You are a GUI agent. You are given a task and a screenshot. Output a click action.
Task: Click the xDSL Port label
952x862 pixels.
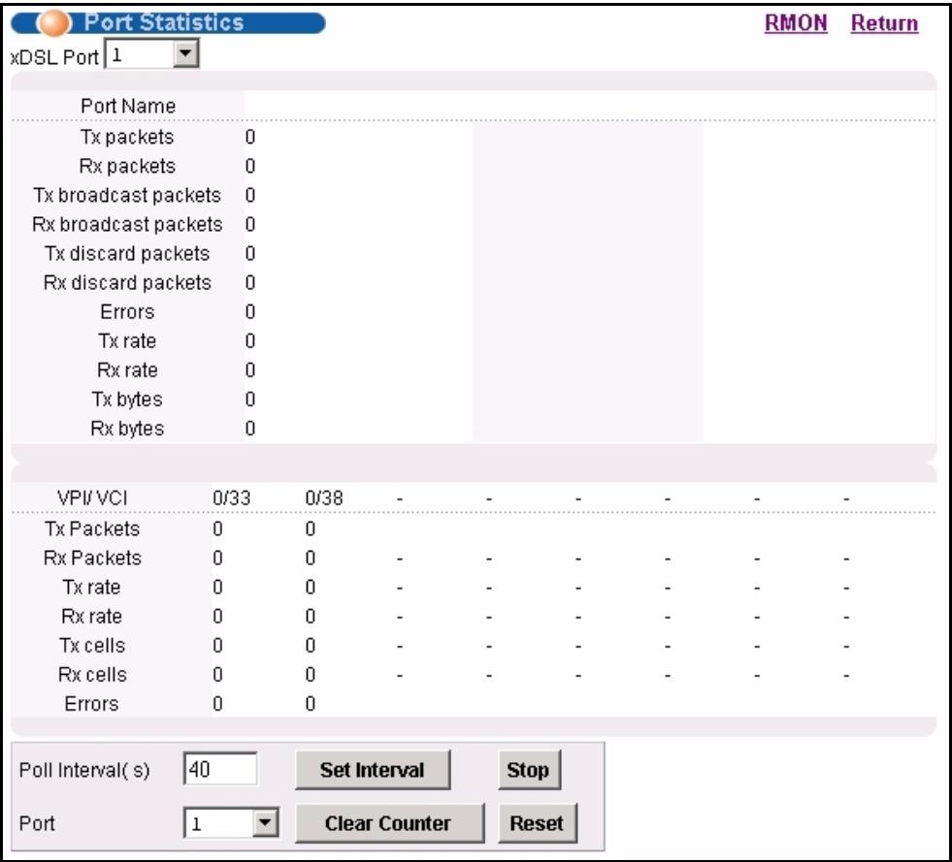point(54,57)
